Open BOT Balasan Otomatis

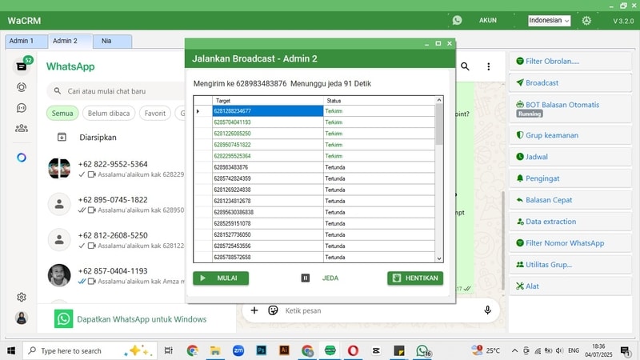pos(570,109)
